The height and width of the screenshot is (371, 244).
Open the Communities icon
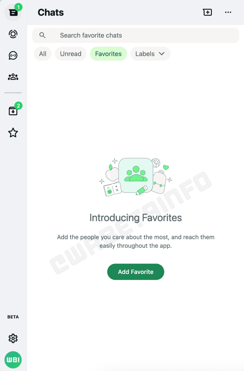(13, 77)
